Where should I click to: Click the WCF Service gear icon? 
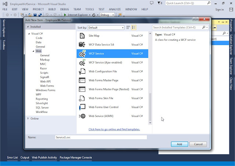(x=82, y=54)
